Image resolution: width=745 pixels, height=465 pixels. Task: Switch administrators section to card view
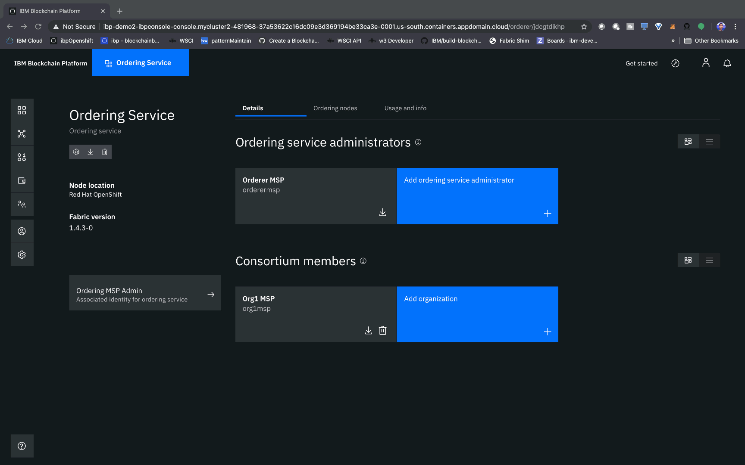pos(688,142)
